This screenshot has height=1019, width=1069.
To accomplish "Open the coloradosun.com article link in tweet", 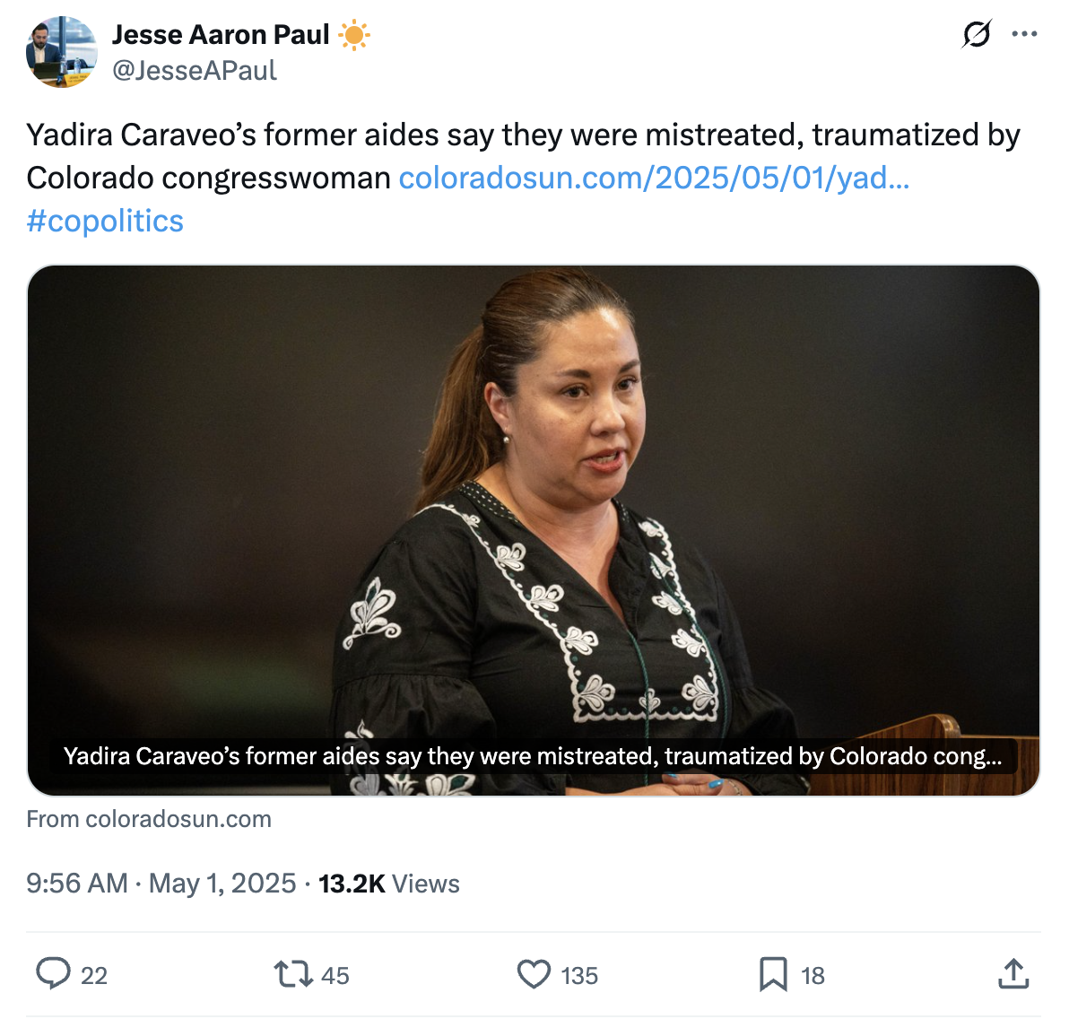I will 654,178.
